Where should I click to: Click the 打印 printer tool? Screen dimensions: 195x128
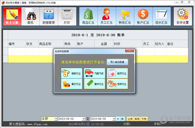(x=67, y=17)
